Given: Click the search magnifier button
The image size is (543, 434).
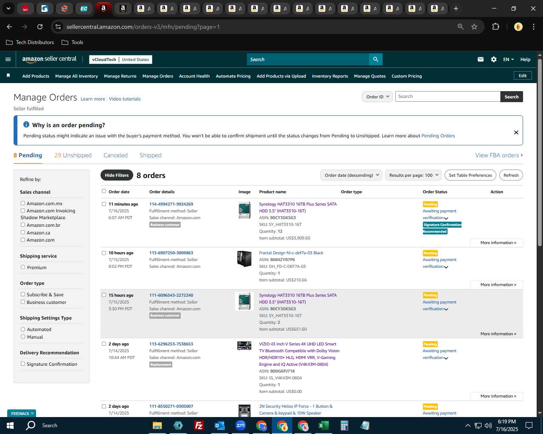Looking at the screenshot, I should [x=375, y=59].
